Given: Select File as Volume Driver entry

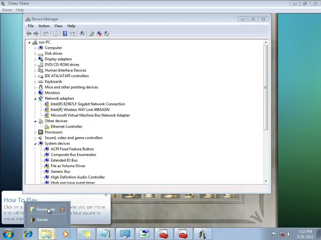Looking at the screenshot, I should tap(68, 166).
